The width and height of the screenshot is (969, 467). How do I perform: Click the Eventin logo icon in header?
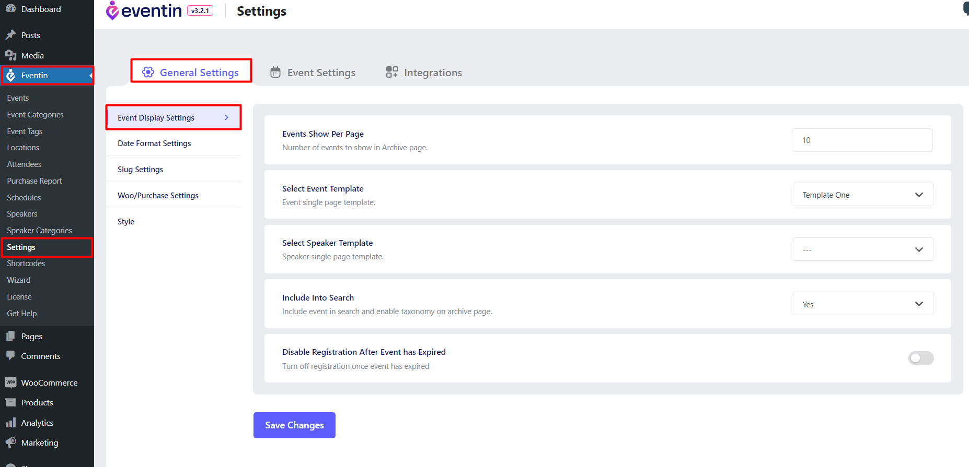(112, 10)
